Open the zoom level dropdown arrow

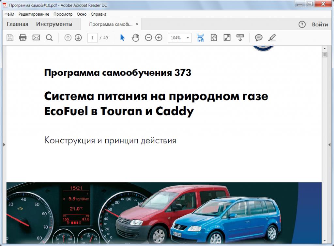click(188, 38)
